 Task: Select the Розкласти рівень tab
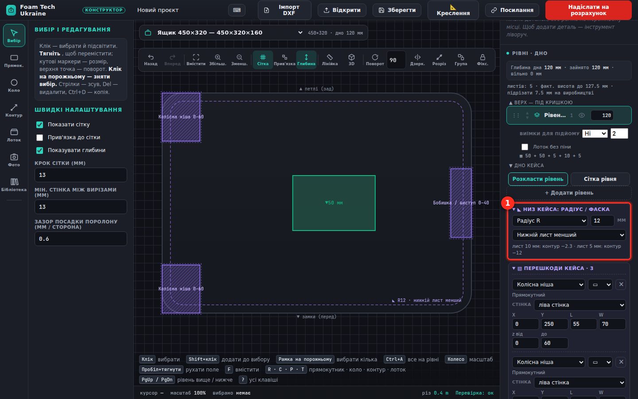pyautogui.click(x=538, y=179)
